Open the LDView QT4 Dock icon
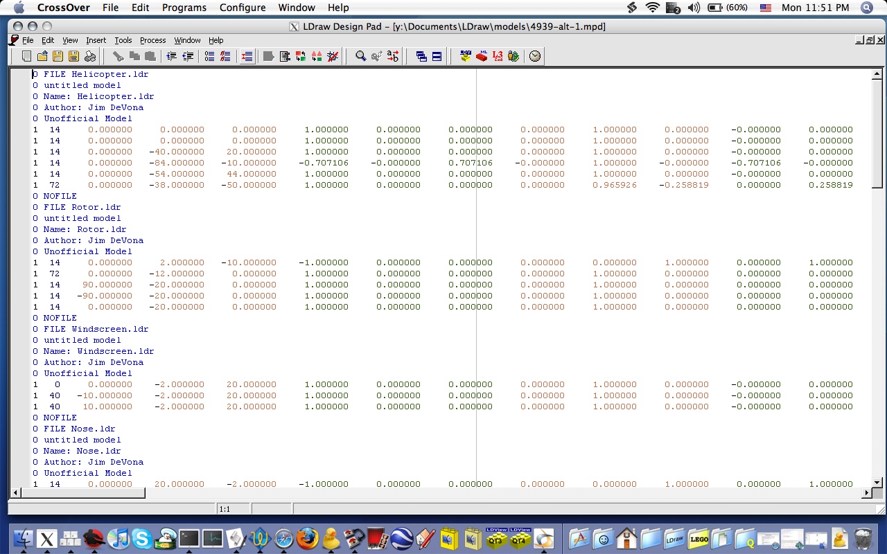The width and height of the screenshot is (887, 554). tap(519, 539)
